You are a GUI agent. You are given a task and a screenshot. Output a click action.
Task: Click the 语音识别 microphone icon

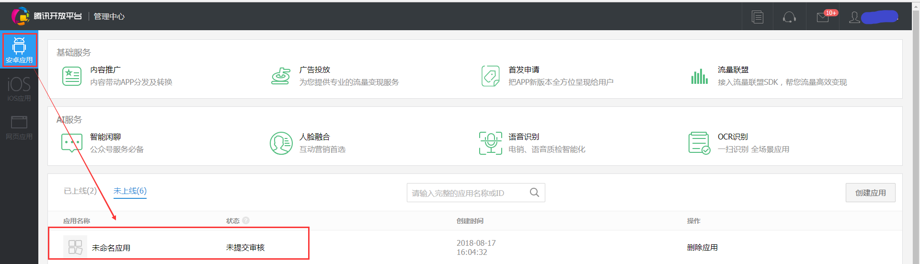[x=490, y=143]
